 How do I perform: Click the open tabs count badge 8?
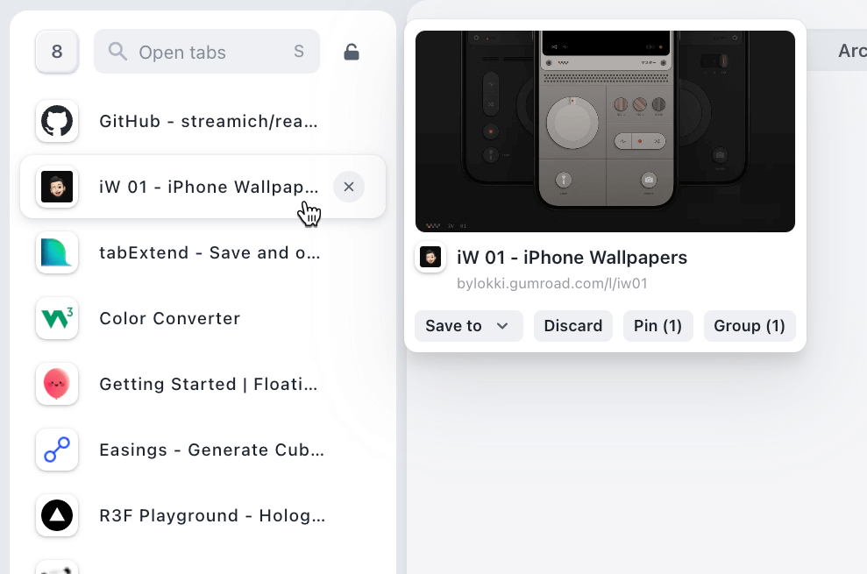coord(57,52)
